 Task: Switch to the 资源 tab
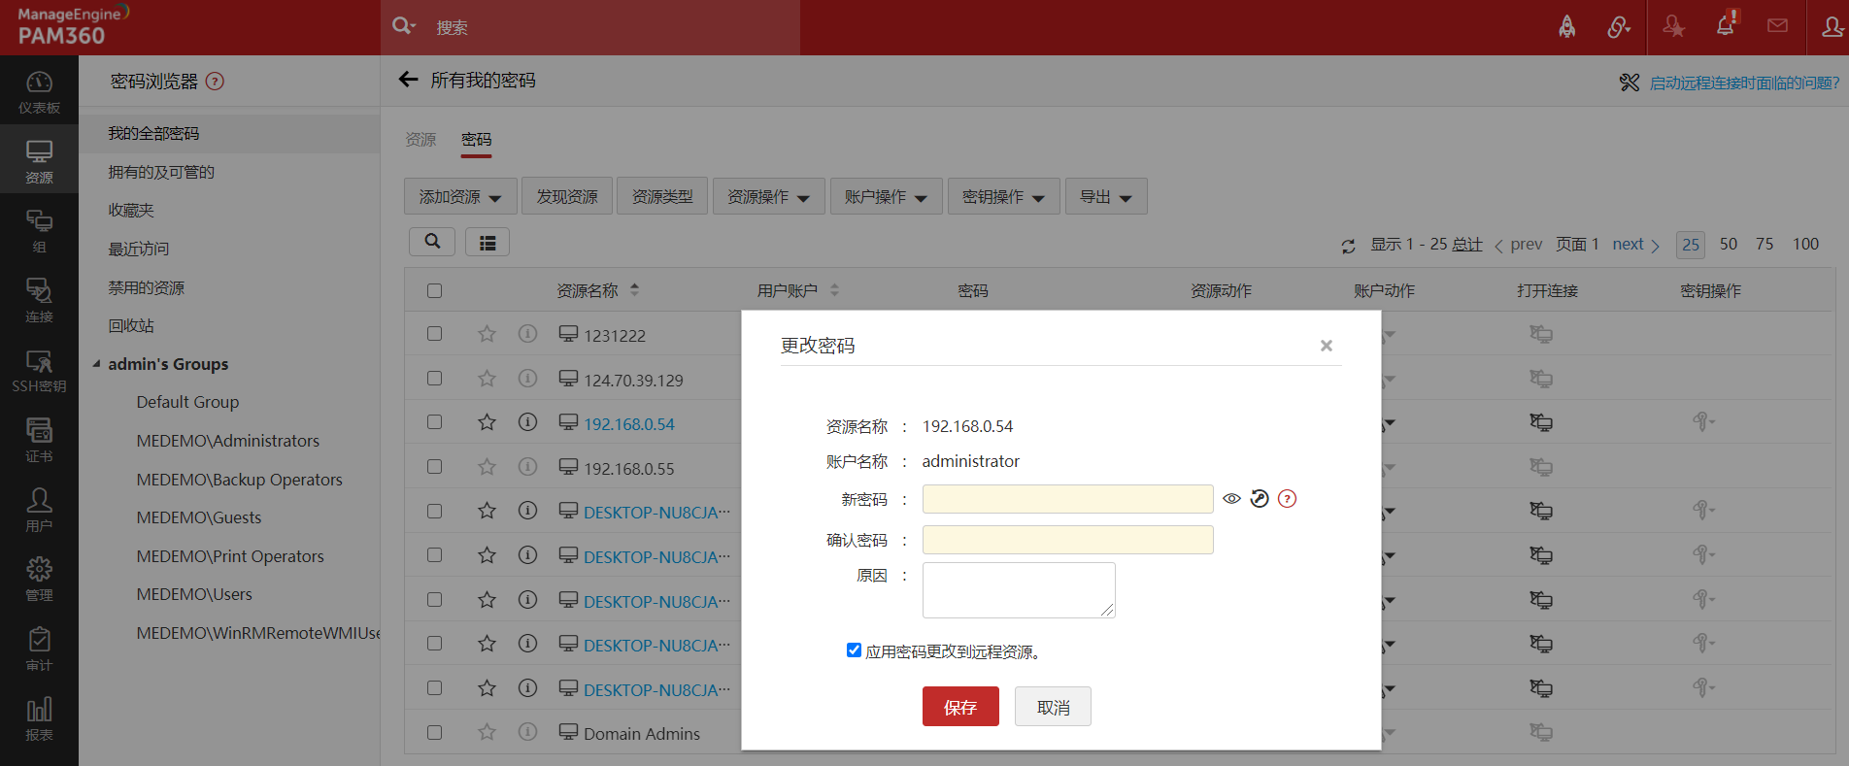pos(420,140)
